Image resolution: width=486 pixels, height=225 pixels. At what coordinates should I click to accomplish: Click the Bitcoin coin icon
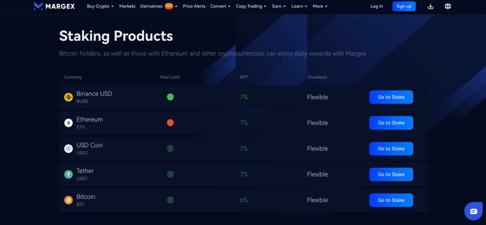click(x=68, y=200)
